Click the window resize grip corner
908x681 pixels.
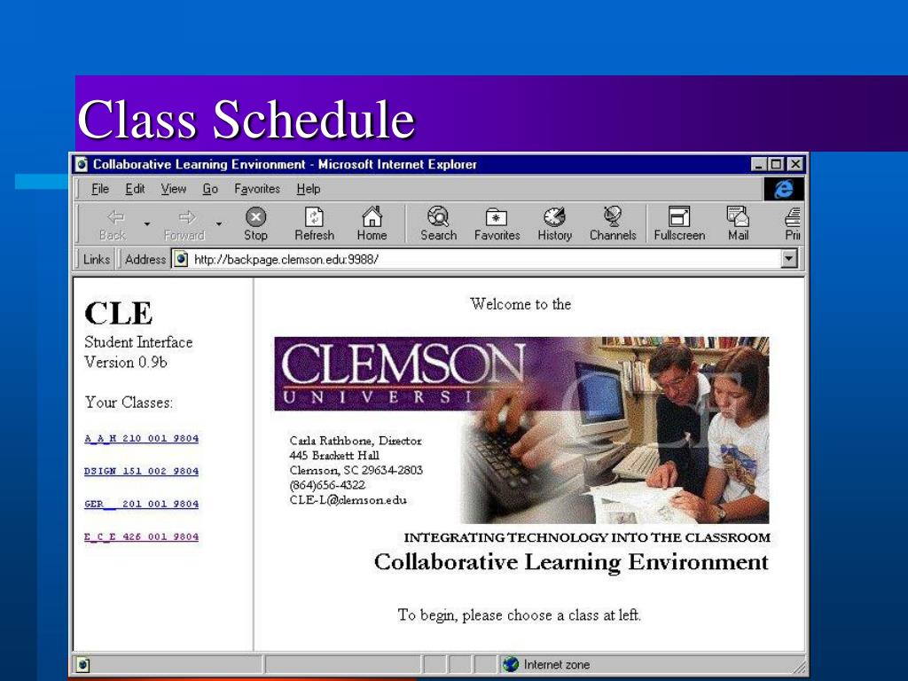(799, 667)
